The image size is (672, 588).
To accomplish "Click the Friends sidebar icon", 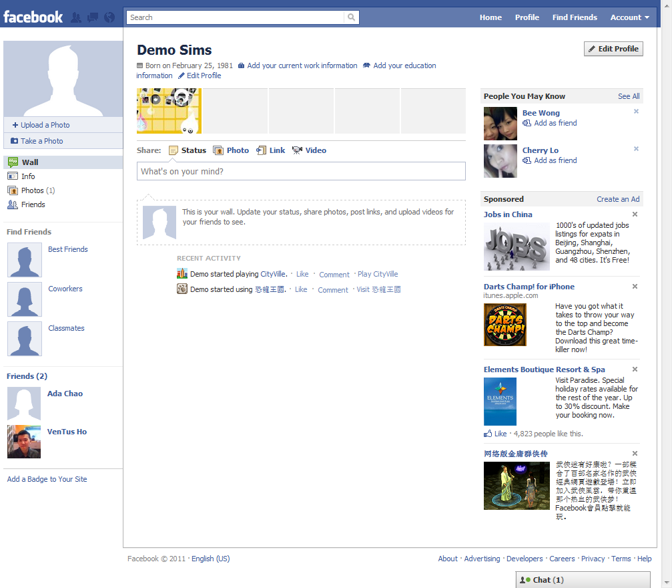I will [x=13, y=204].
